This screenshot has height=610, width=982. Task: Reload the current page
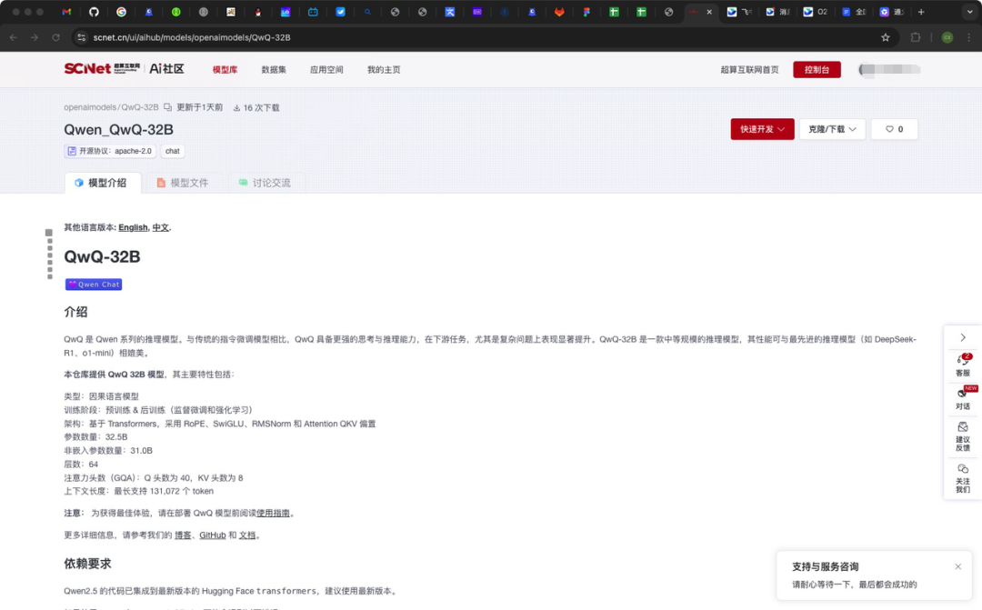(x=55, y=37)
